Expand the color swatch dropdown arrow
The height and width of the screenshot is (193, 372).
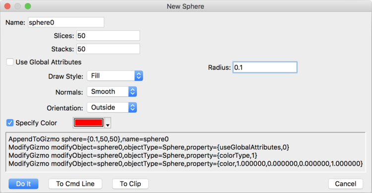point(108,123)
